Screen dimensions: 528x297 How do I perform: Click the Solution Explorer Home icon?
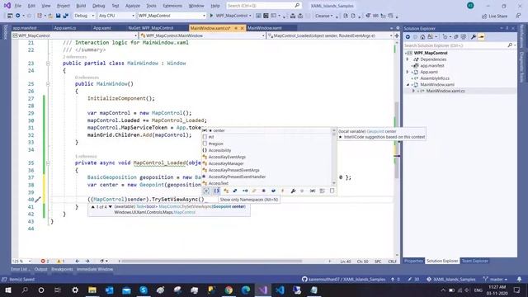pyautogui.click(x=422, y=36)
